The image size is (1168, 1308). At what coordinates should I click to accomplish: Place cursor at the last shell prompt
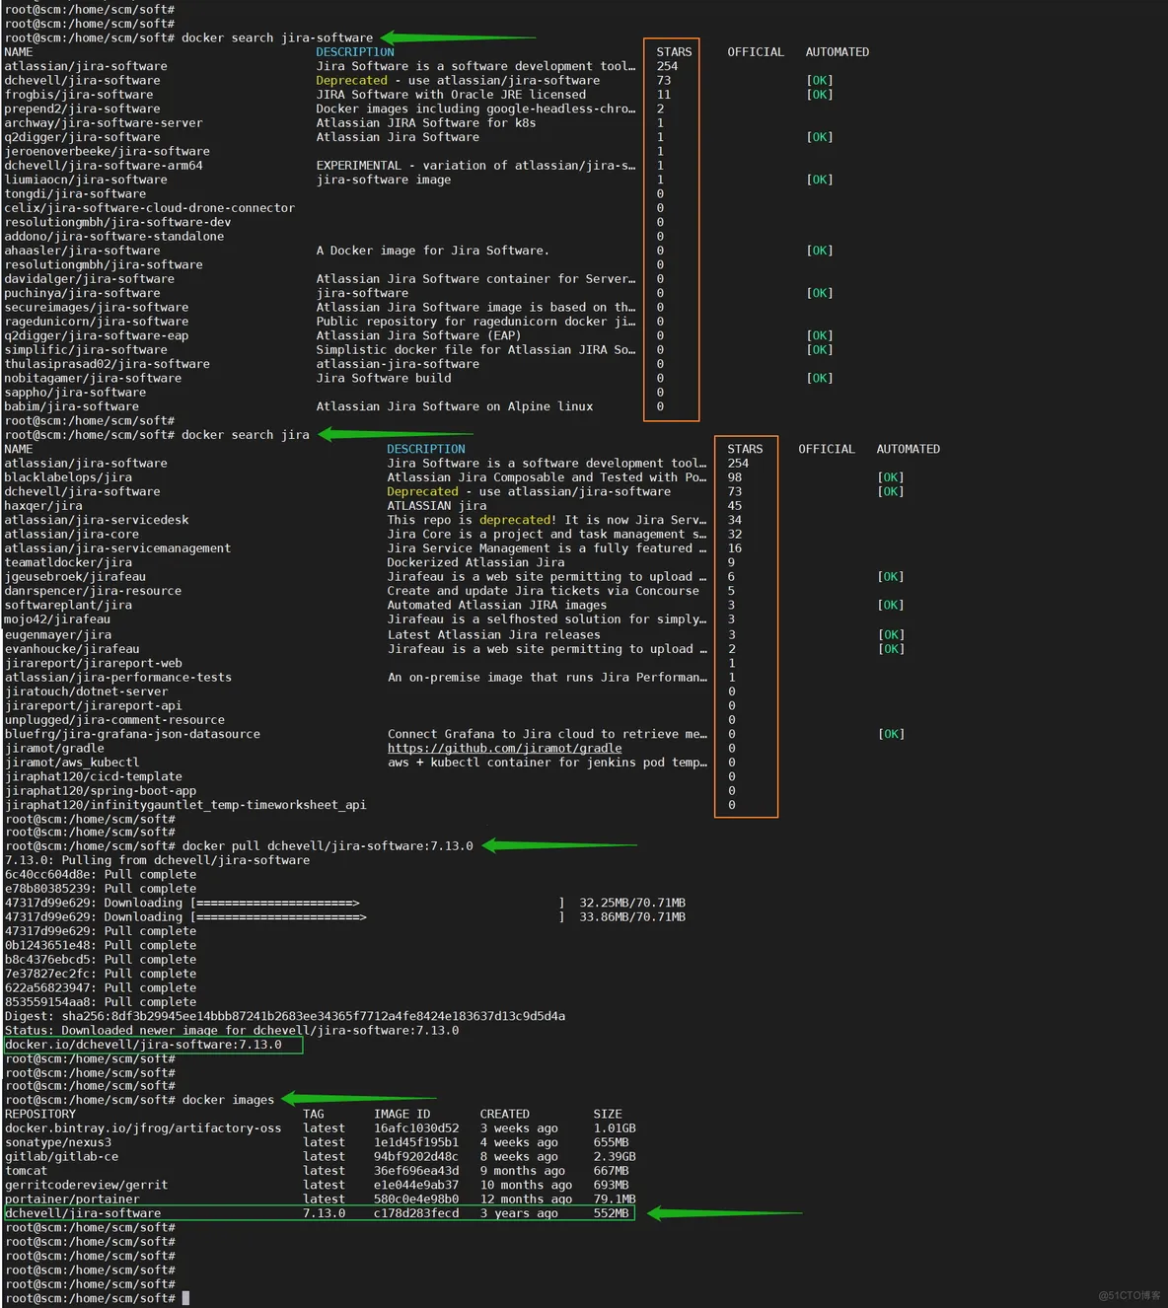[185, 1299]
